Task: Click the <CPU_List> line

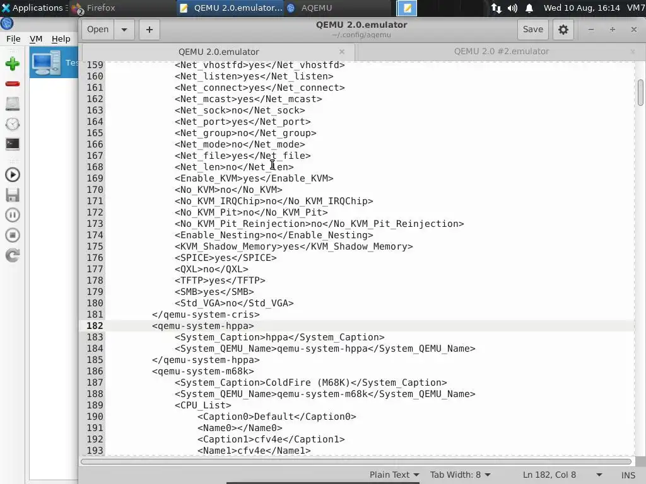Action: click(x=203, y=405)
